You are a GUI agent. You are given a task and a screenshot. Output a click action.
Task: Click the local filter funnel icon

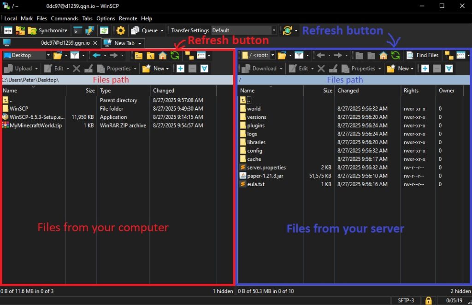tap(75, 55)
